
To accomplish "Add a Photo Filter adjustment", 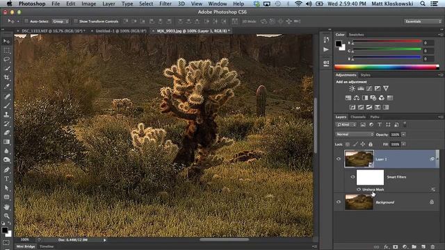I will tap(373, 98).
